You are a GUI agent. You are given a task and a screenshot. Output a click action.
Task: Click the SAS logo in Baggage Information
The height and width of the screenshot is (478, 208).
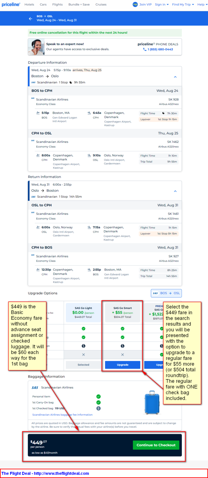tap(35, 388)
